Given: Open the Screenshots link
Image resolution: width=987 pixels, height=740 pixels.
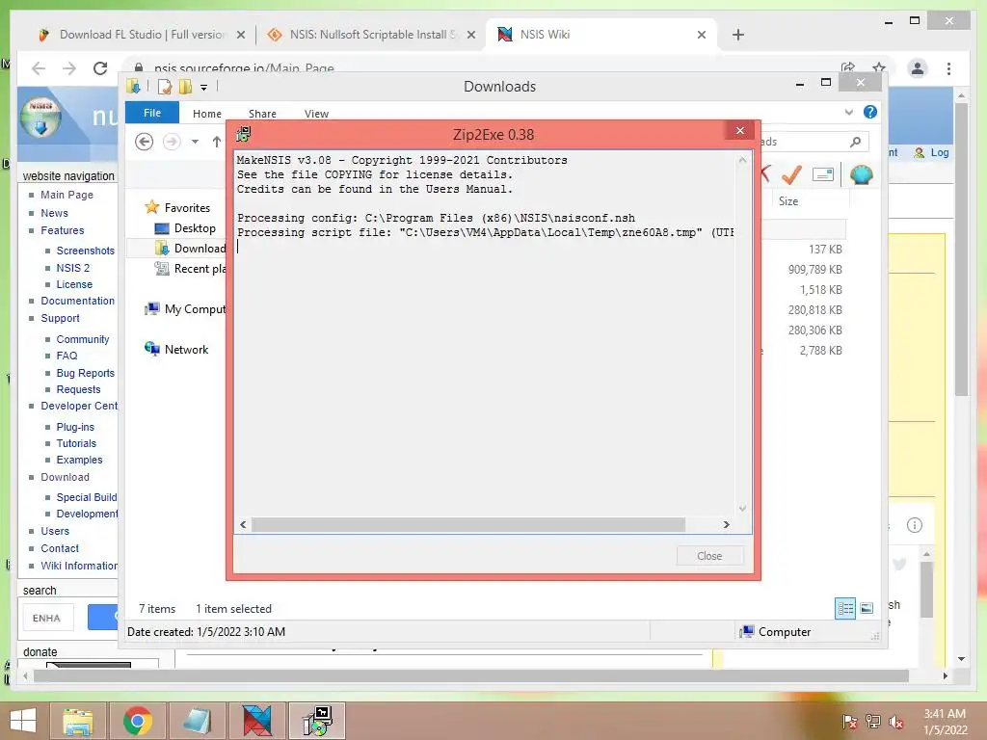Looking at the screenshot, I should 86,251.
